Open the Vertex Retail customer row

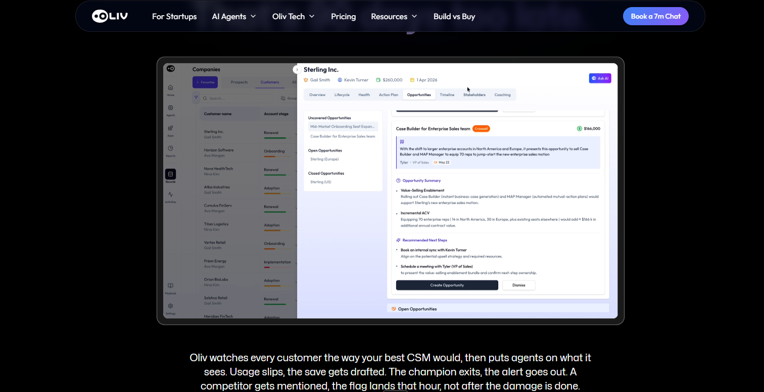point(248,245)
